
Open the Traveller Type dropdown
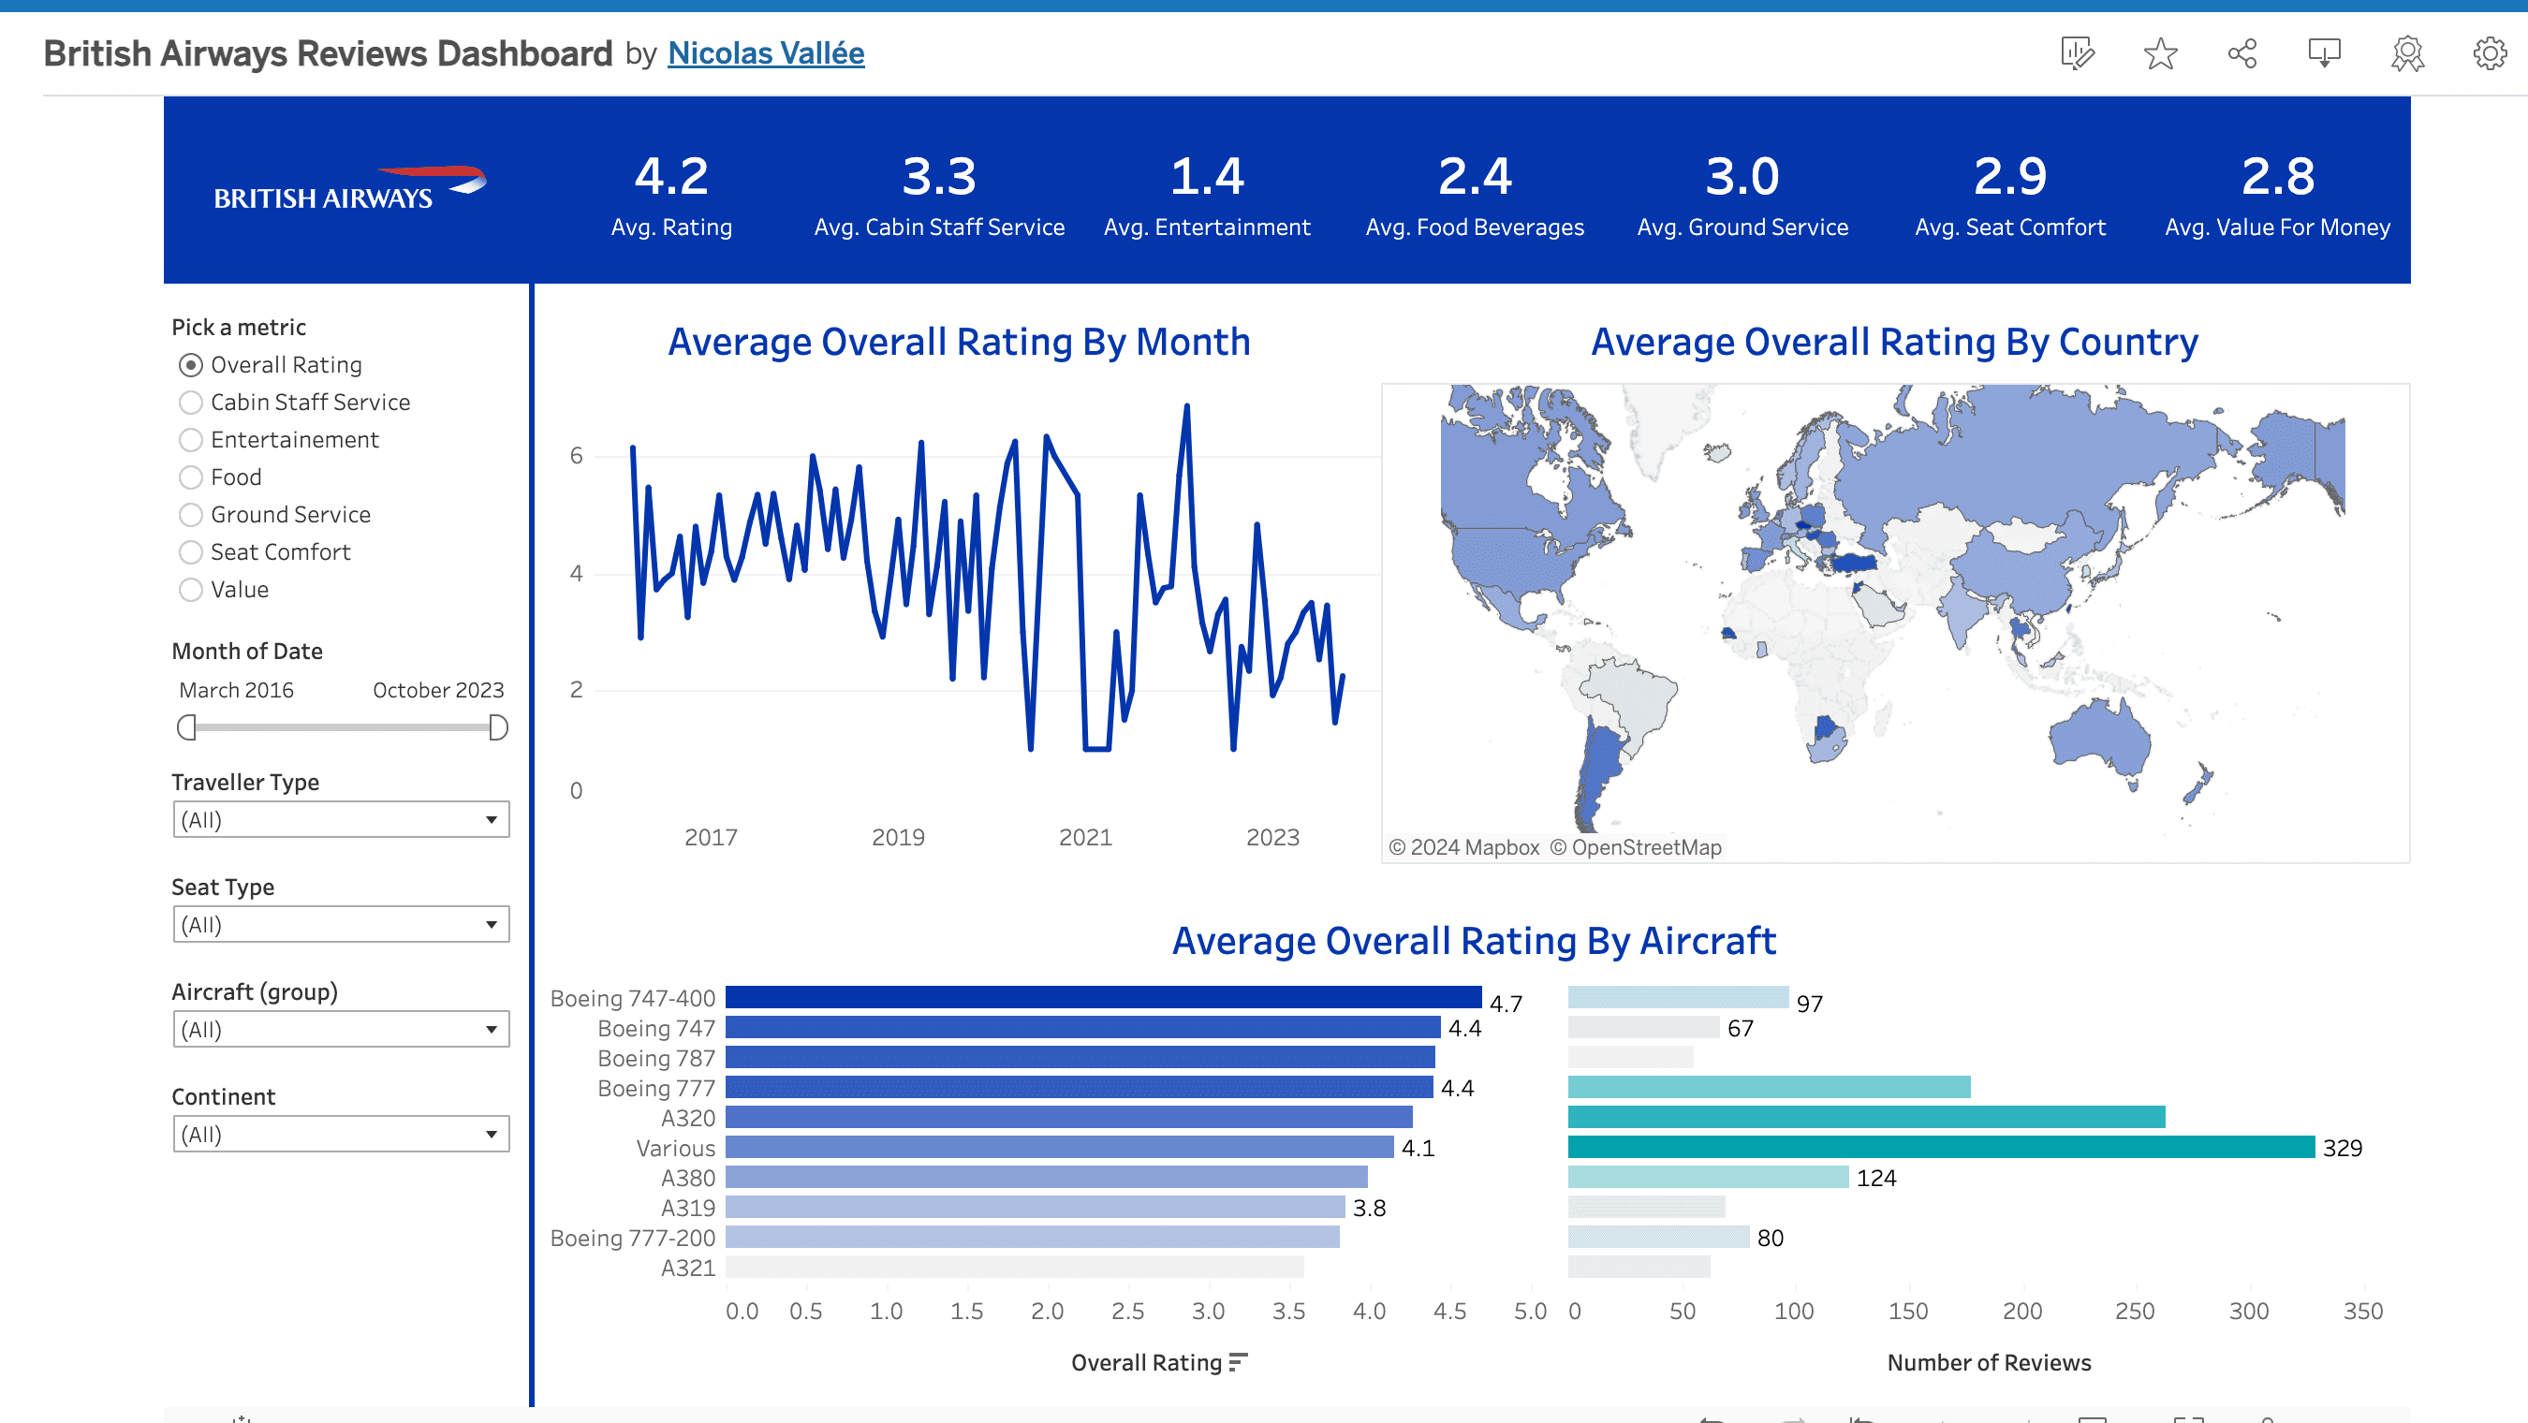coord(341,819)
